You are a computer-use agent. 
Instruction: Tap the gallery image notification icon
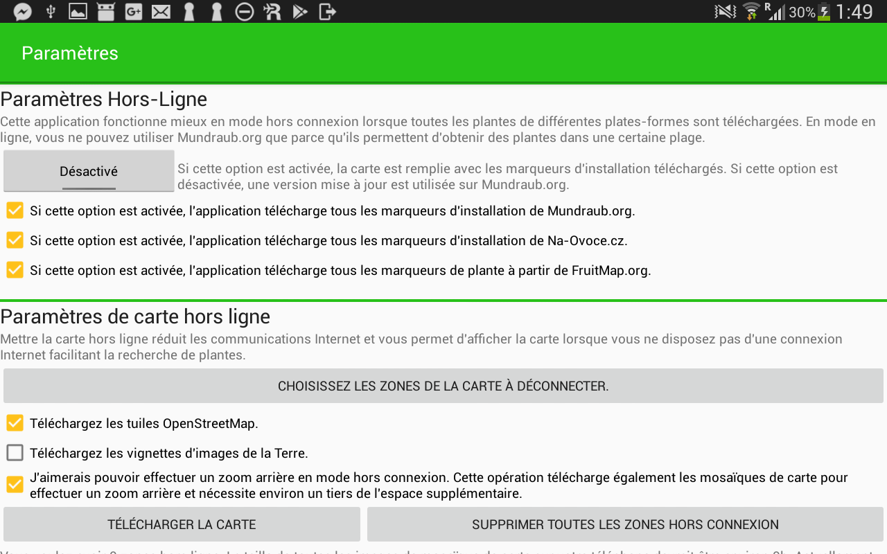pyautogui.click(x=78, y=12)
